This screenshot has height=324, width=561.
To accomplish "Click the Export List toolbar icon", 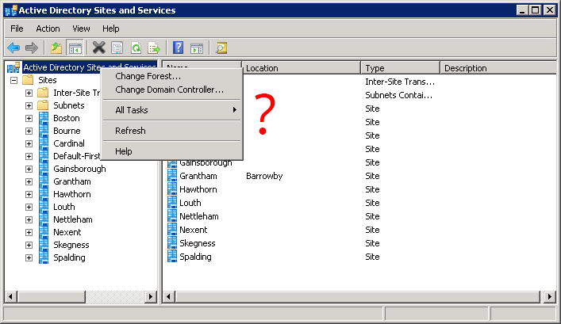I will pos(154,48).
